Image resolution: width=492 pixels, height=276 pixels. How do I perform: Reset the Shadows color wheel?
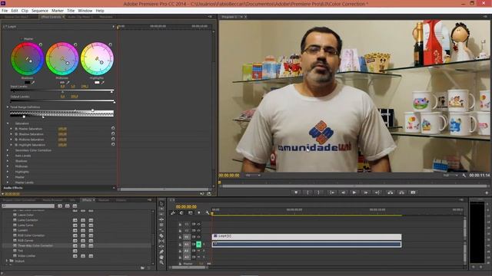click(x=41, y=44)
